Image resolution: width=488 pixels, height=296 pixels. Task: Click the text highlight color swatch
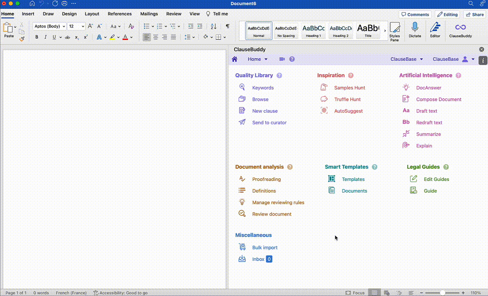[112, 37]
